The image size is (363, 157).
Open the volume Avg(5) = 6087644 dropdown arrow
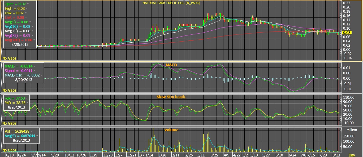37,136
